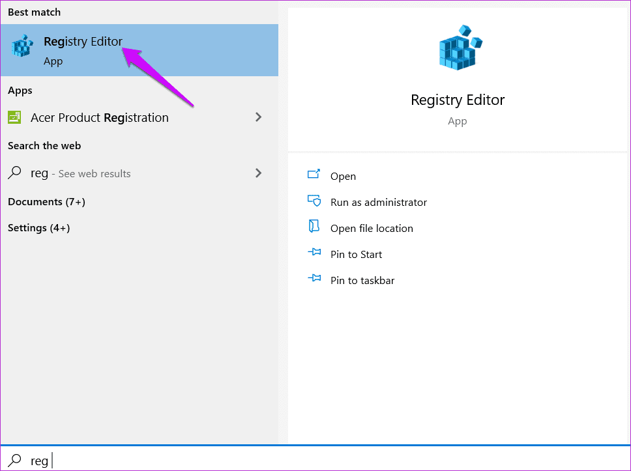This screenshot has height=471, width=631.
Task: Choose Run as administrator
Action: (x=378, y=203)
